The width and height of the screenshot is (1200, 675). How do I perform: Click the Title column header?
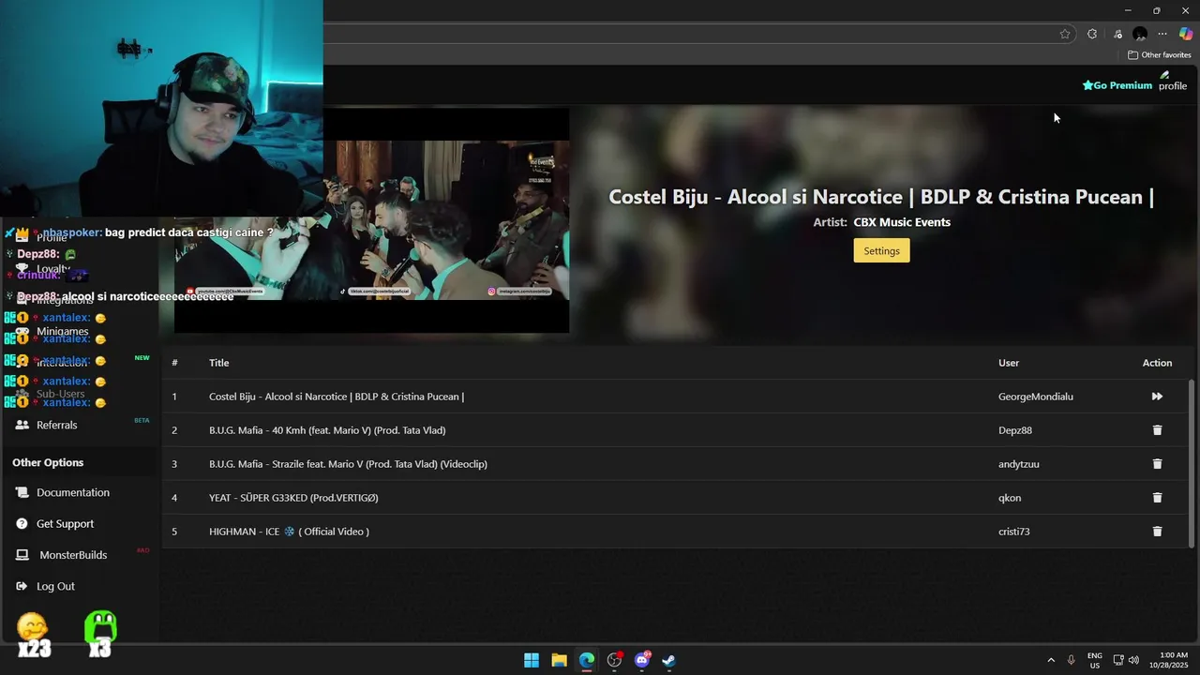point(218,363)
